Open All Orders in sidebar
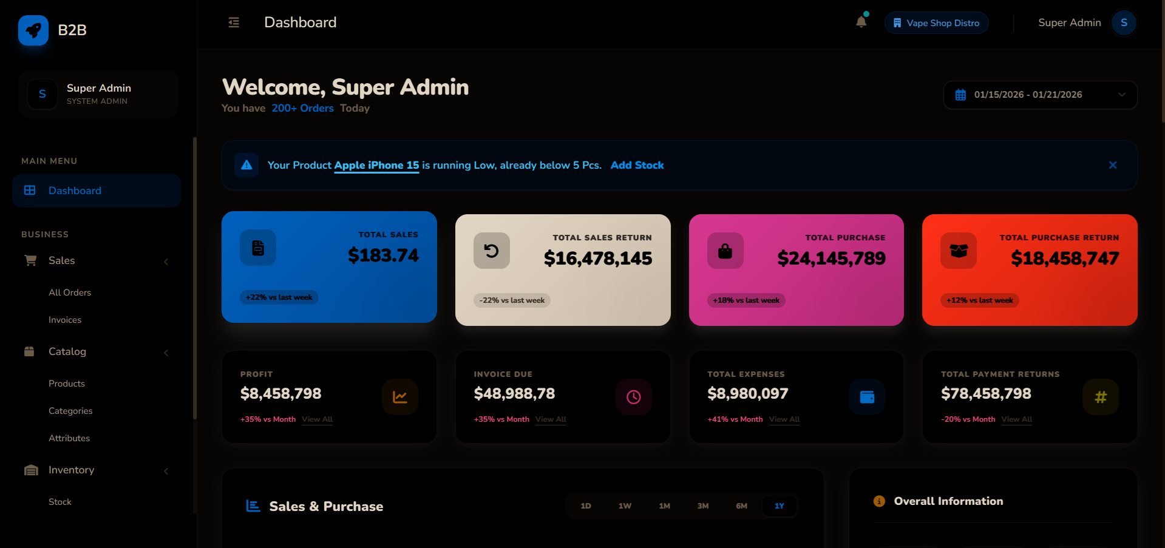This screenshot has height=548, width=1165. point(70,293)
